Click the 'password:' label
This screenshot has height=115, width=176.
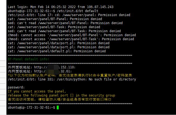16,87
